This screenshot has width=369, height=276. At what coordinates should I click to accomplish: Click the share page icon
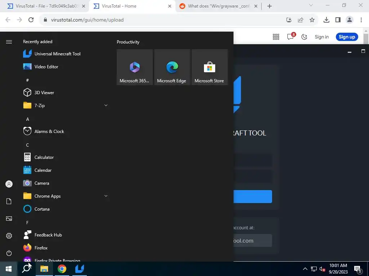(301, 20)
